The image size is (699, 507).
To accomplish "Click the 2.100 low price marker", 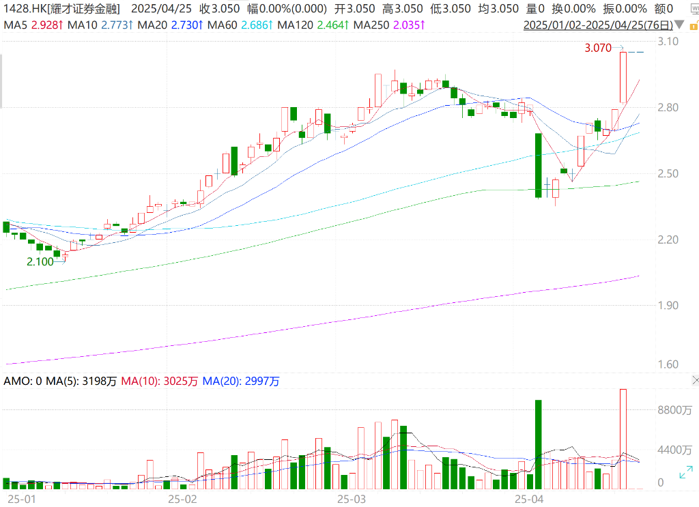I will [x=40, y=261].
